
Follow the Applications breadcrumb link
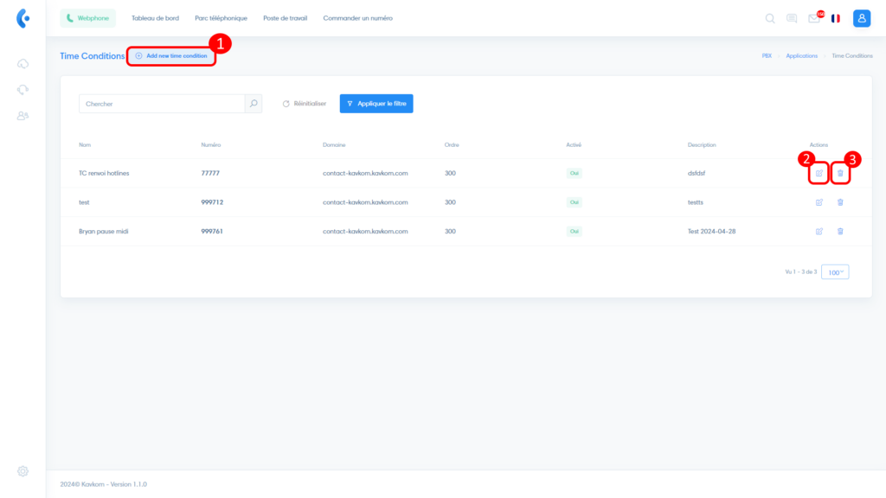801,55
